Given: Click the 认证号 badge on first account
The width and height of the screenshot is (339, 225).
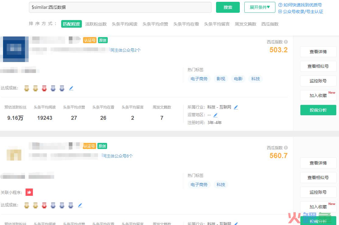Looking at the screenshot, I should 90,40.
